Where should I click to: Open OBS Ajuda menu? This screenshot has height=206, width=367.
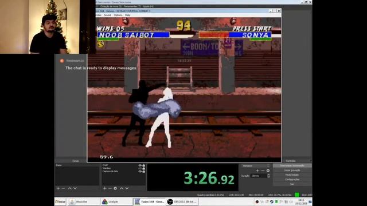coord(148,6)
